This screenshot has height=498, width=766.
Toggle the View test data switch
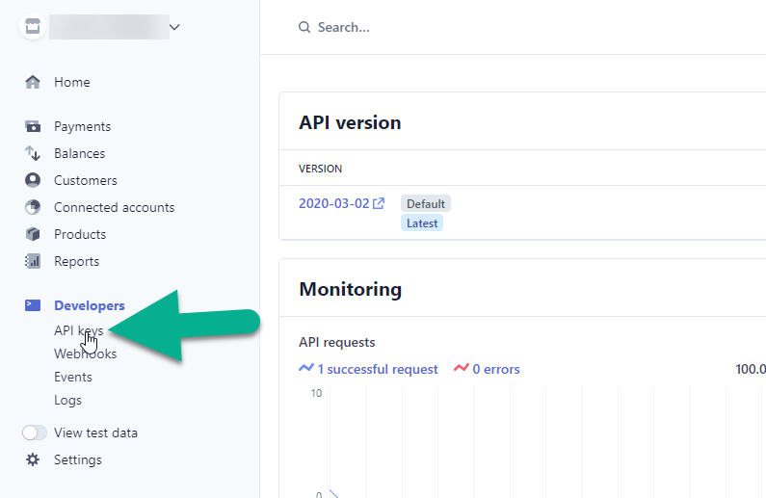click(34, 432)
